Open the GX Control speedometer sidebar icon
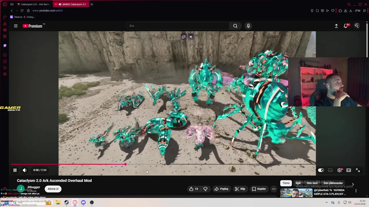Screen dimensions: 369x207 click(x=5, y=17)
